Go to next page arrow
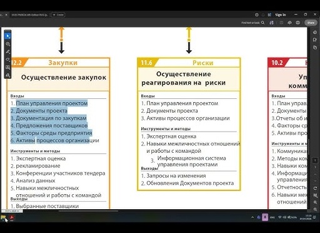The width and height of the screenshot is (320, 233). point(315,180)
